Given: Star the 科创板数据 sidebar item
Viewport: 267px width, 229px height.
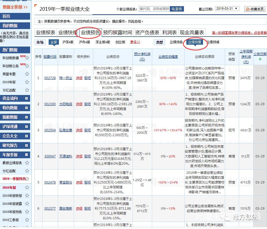Looking at the screenshot, I should pos(27,58).
